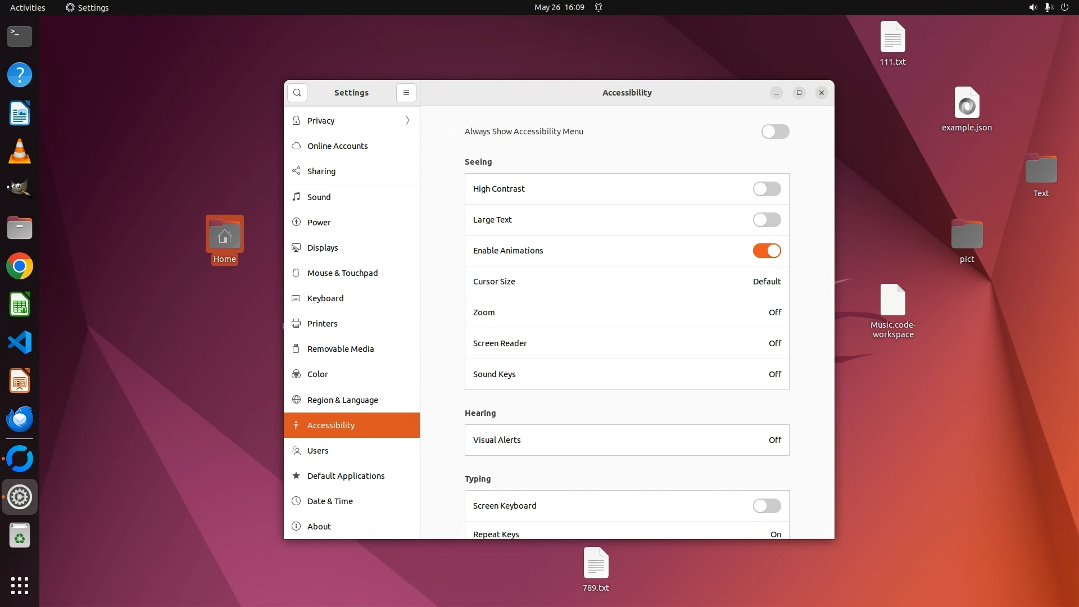
Task: Open the Settings hamburger menu
Action: (406, 93)
